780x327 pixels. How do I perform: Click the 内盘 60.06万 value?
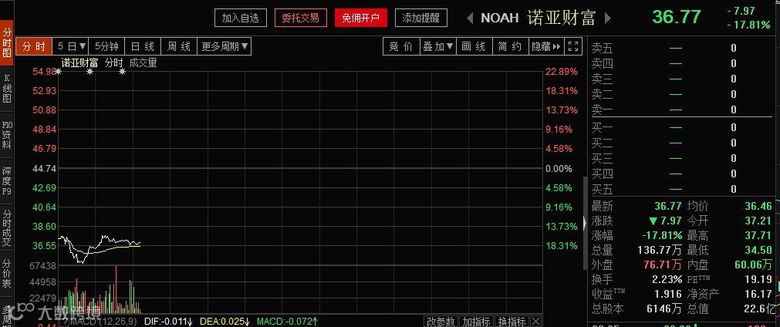(753, 265)
